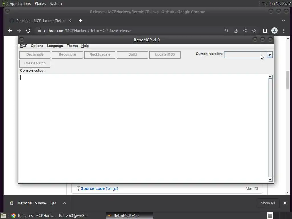Click the Update MD5 button

(x=165, y=55)
